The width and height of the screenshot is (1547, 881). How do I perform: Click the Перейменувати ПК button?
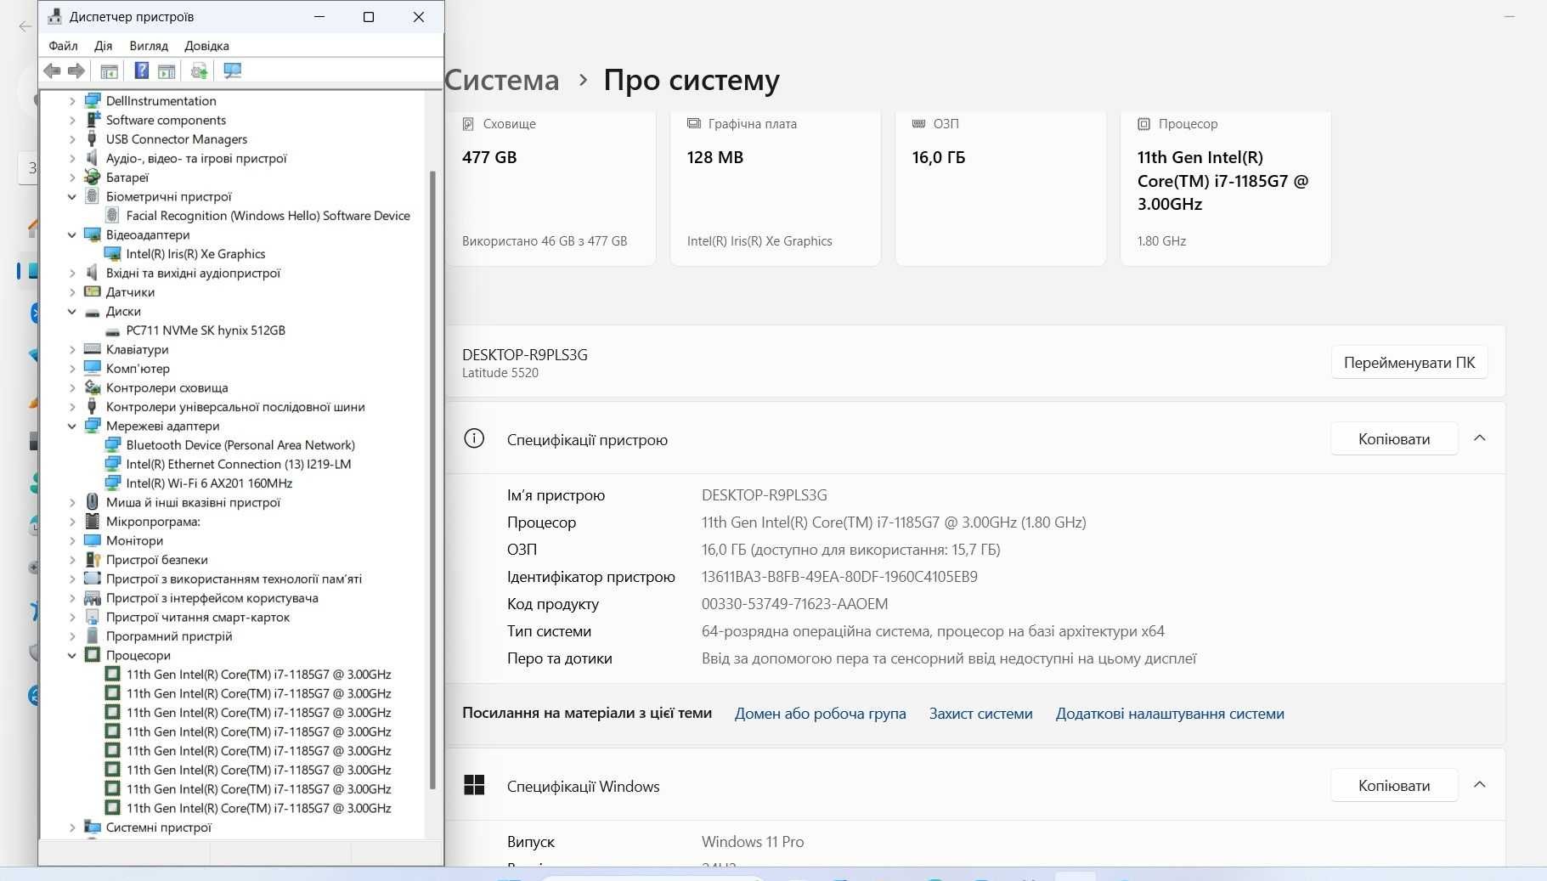point(1409,363)
